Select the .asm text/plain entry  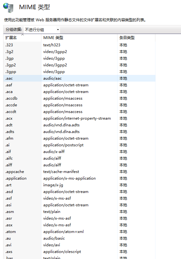tap(79, 212)
